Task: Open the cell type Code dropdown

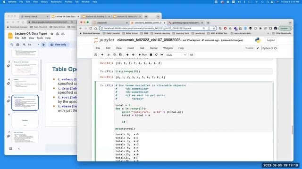Action: (176, 55)
